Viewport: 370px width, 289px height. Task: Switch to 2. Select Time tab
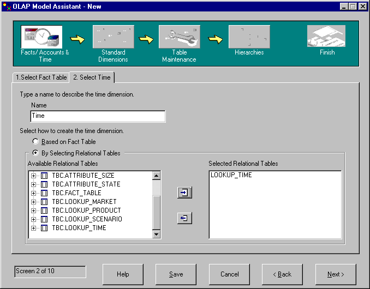pyautogui.click(x=92, y=77)
